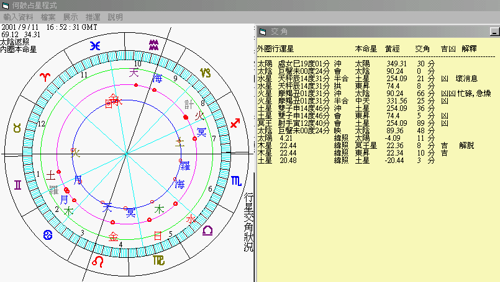Select the 太陰 巨蟹未00度24分 映 row
This screenshot has height=282, width=500.
(x=346, y=131)
